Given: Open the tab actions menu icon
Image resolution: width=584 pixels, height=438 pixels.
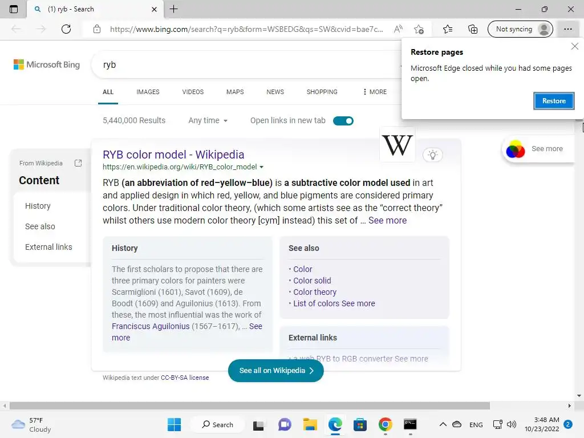Looking at the screenshot, I should [14, 9].
